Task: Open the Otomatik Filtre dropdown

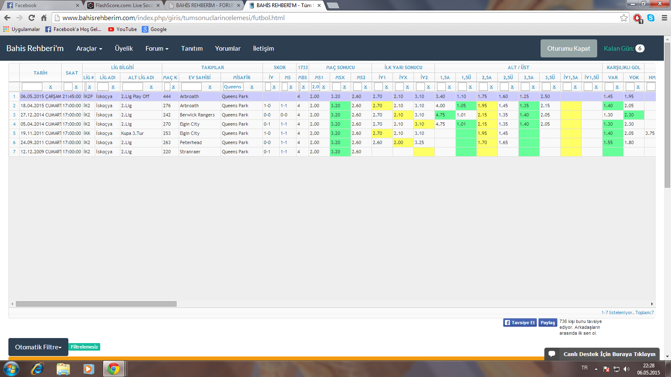Action: pos(38,347)
